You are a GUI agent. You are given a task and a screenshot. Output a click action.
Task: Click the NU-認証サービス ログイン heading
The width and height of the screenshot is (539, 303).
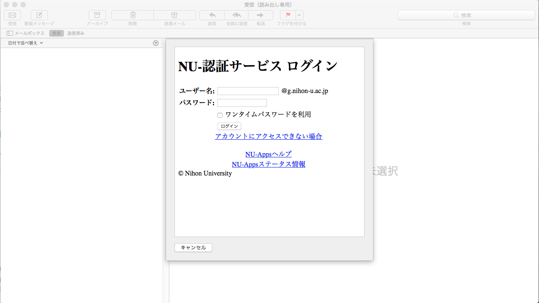coord(258,66)
